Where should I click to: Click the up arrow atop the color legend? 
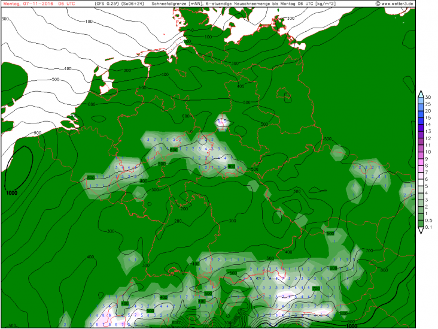point(422,92)
